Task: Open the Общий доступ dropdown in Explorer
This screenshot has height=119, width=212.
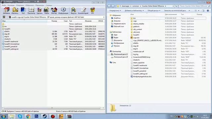Action: click(x=154, y=11)
